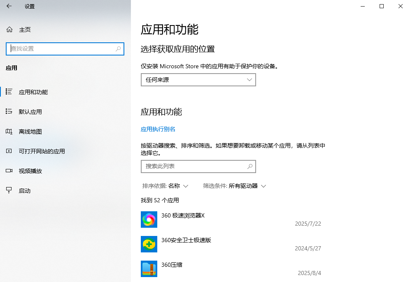Click the 360安全卫士极速版 app icon
408x282 pixels.
coord(149,244)
